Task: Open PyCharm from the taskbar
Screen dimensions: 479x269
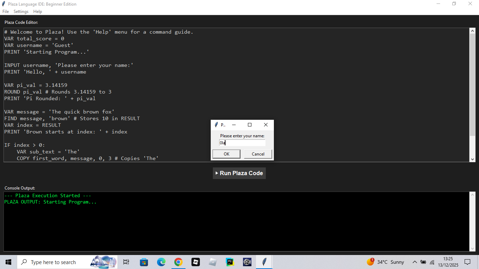Action: point(230,262)
